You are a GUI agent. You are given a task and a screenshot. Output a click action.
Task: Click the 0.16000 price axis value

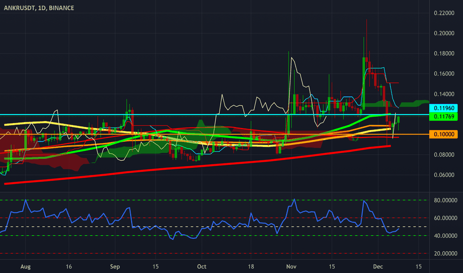444,74
